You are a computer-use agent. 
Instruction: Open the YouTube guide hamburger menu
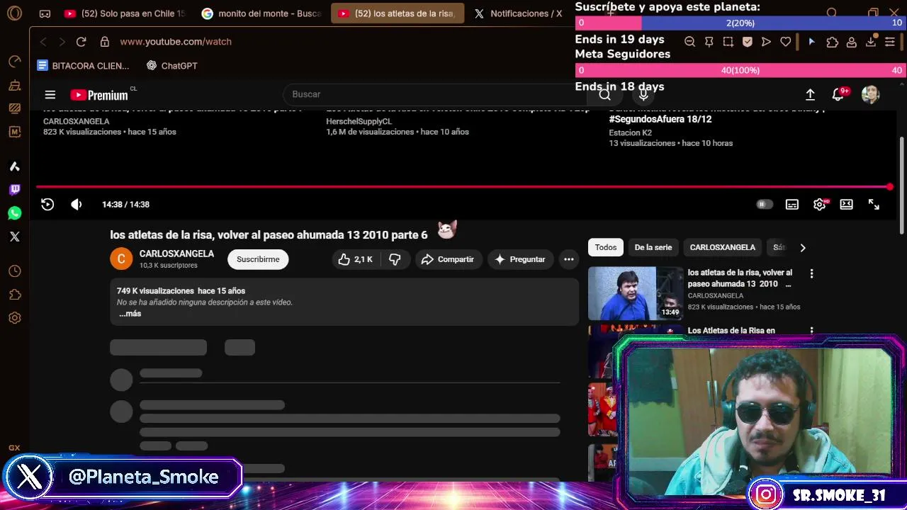(x=50, y=94)
